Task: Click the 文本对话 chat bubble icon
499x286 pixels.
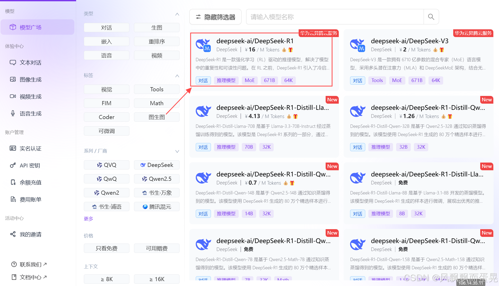Action: pyautogui.click(x=13, y=62)
